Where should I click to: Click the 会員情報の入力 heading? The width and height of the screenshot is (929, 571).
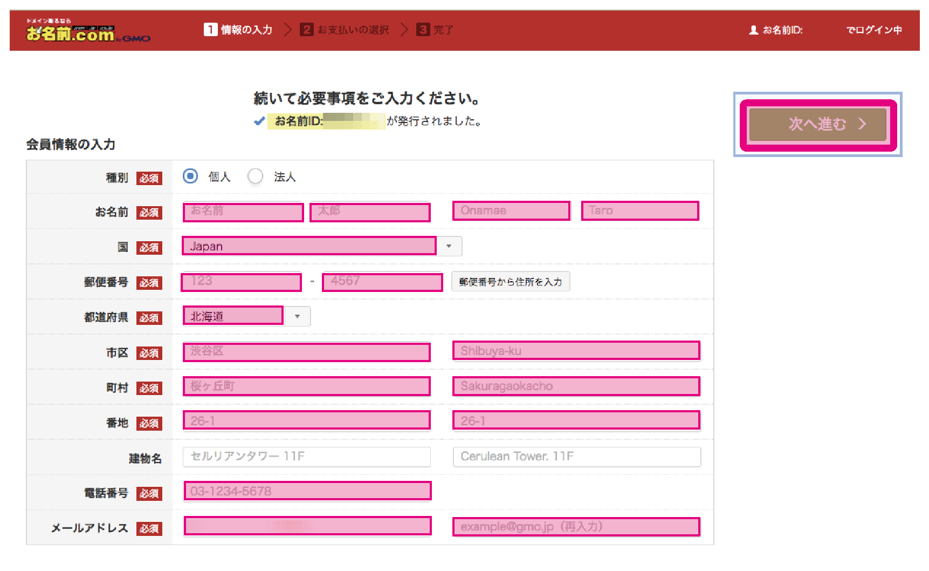(71, 145)
